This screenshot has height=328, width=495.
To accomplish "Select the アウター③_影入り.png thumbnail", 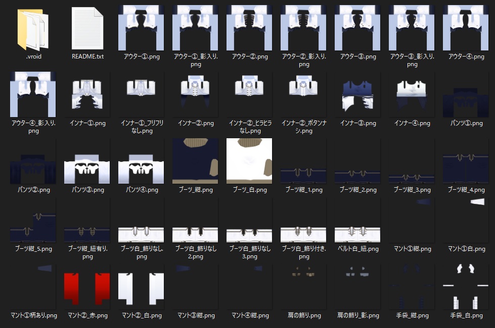I will 412,28.
